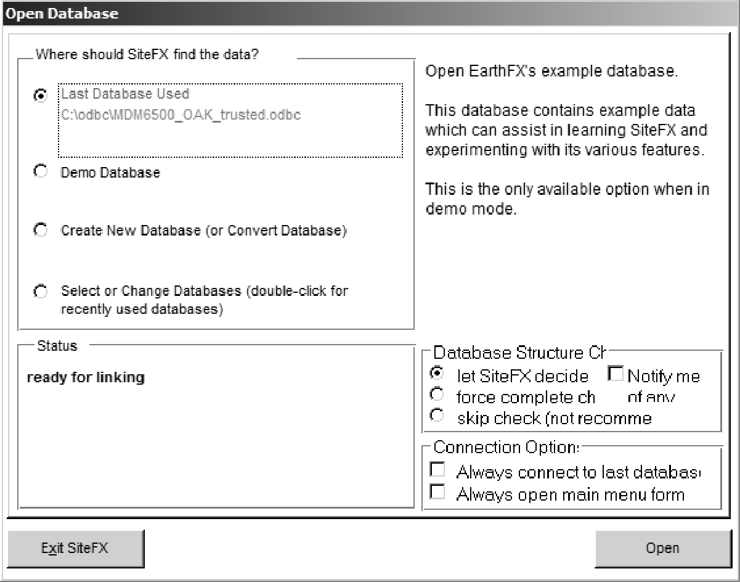
Task: Pick the Select or Change Databases option
Action: (x=41, y=291)
